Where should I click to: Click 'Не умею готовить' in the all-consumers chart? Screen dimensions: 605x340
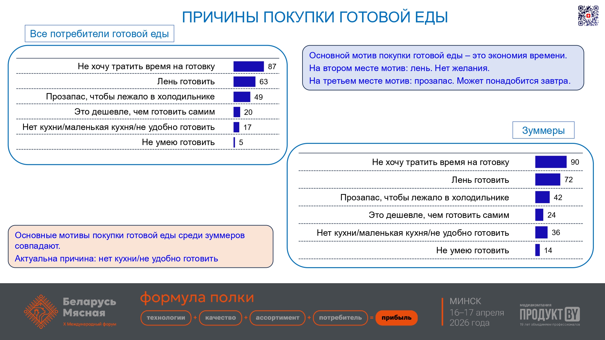coord(178,142)
